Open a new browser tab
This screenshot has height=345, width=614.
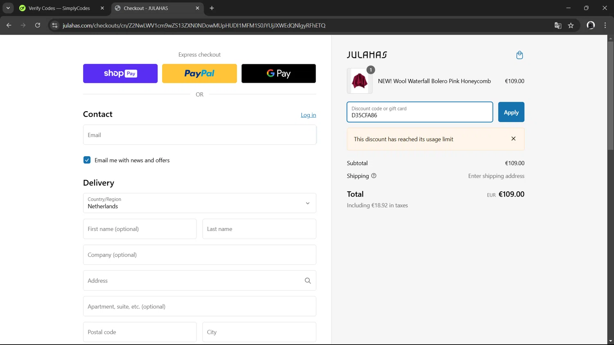click(x=212, y=8)
